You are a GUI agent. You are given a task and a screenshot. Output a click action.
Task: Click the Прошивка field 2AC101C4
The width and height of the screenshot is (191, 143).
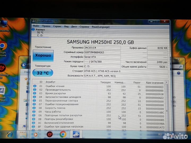[x=102, y=48]
